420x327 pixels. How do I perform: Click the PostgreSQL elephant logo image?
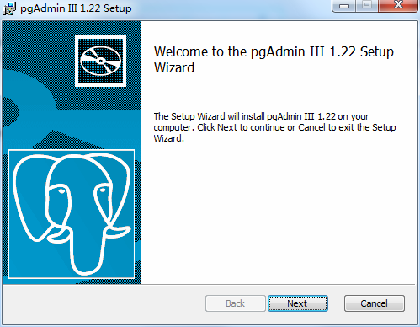pos(72,214)
